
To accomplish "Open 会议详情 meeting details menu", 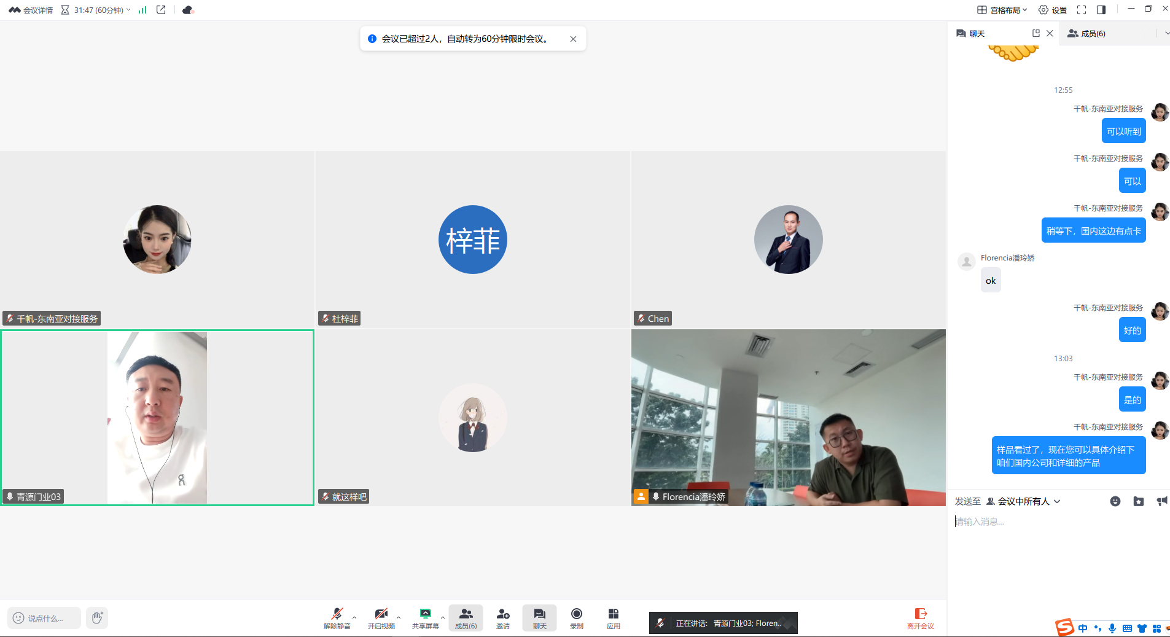I will click(31, 10).
